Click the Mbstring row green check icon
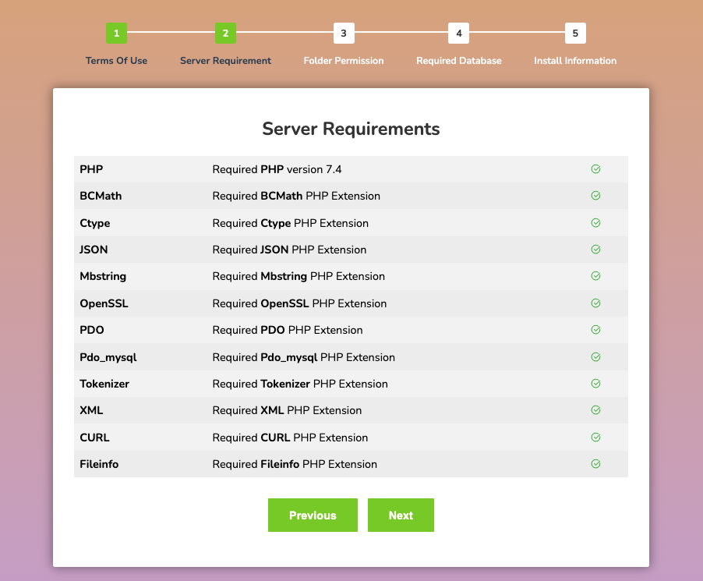The image size is (703, 581). (595, 276)
